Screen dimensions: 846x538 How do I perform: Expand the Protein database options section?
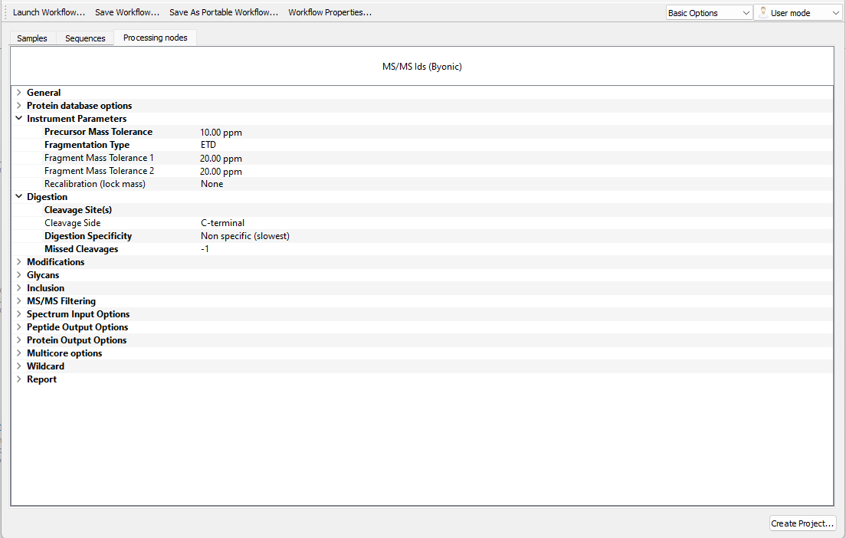[x=19, y=105]
